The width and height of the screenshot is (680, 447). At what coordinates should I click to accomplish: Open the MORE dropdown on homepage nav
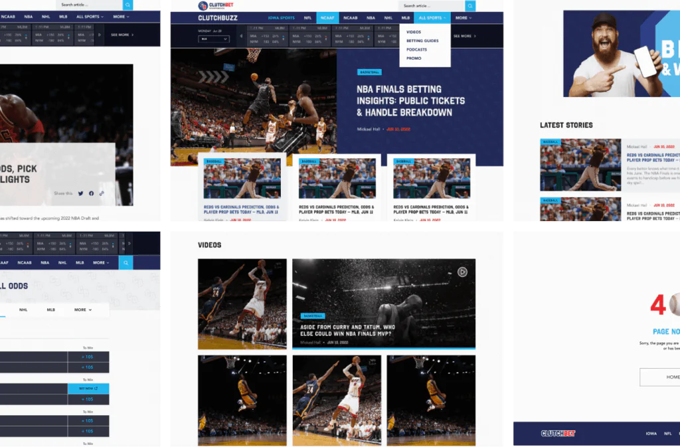[463, 18]
